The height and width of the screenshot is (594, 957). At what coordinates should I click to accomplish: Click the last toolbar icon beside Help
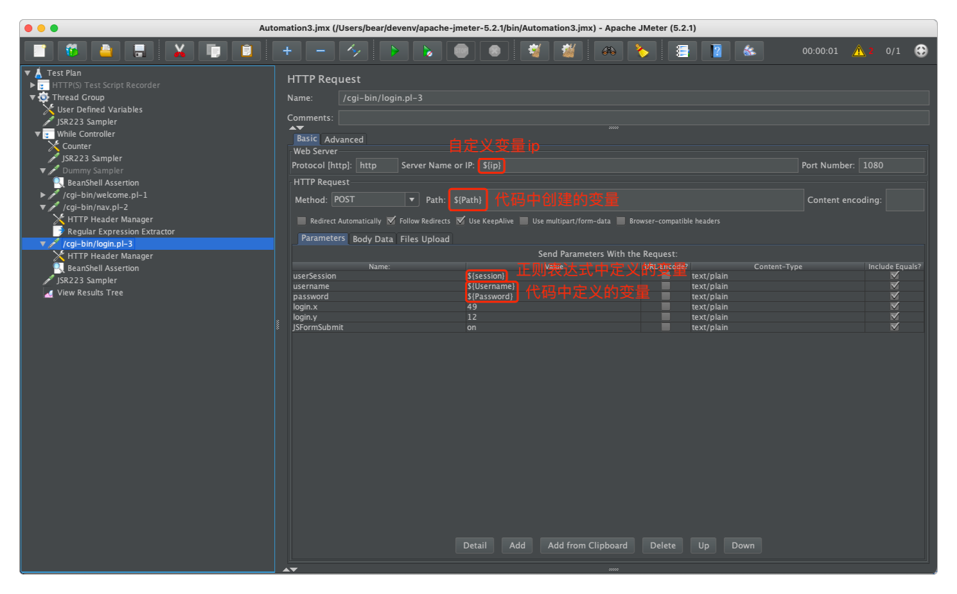click(750, 51)
